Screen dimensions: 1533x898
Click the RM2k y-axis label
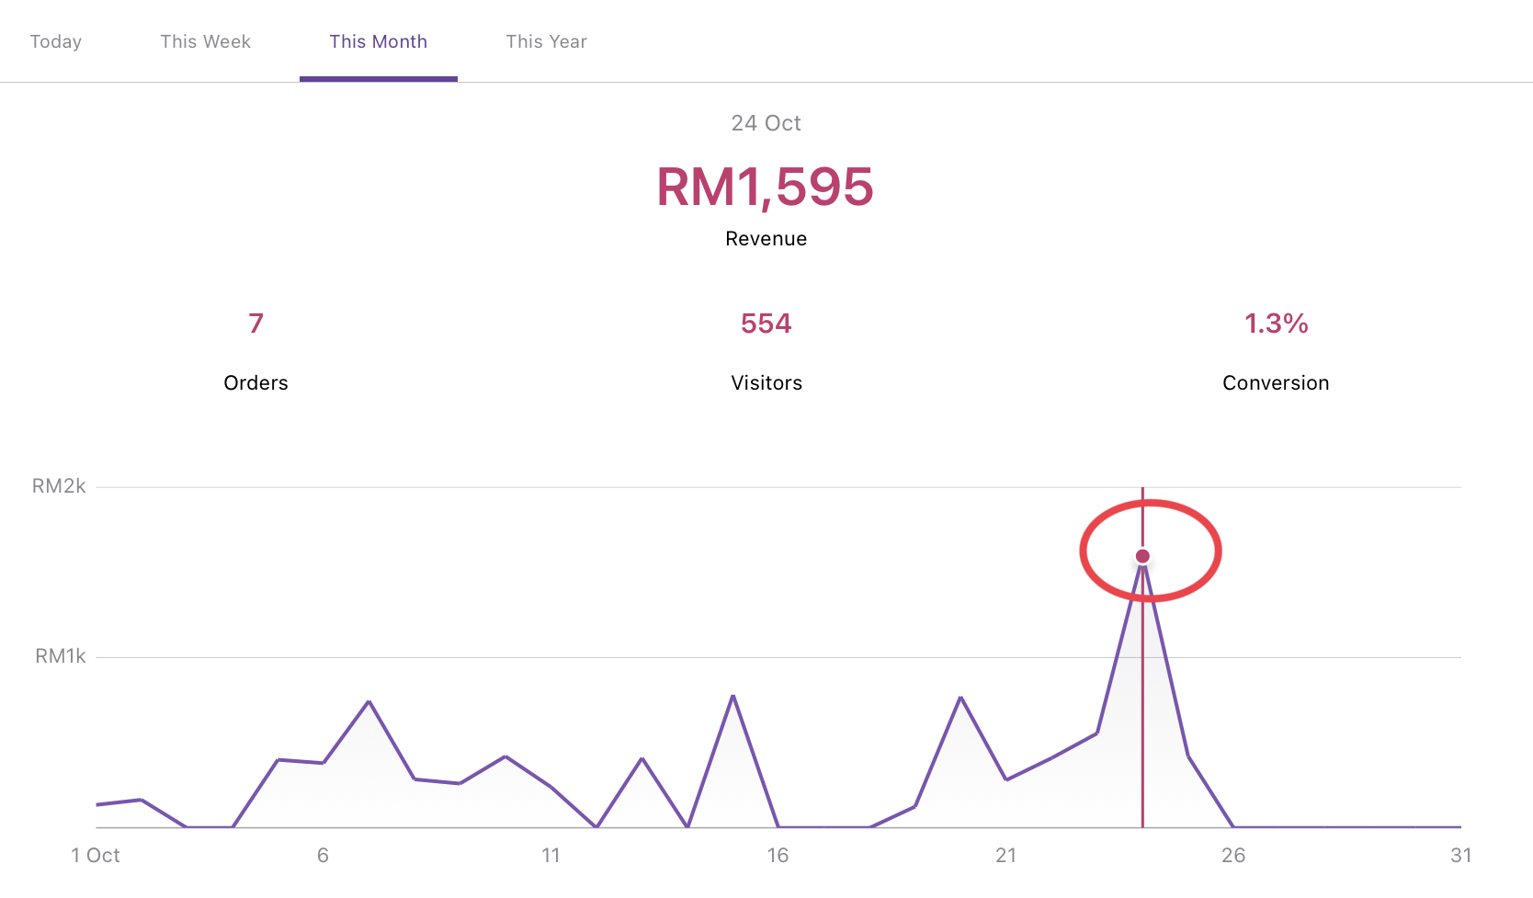tap(59, 486)
